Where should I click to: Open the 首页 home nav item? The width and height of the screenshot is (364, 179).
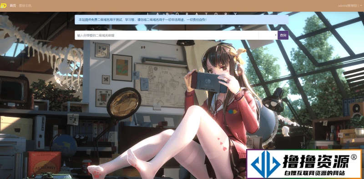click(x=13, y=5)
